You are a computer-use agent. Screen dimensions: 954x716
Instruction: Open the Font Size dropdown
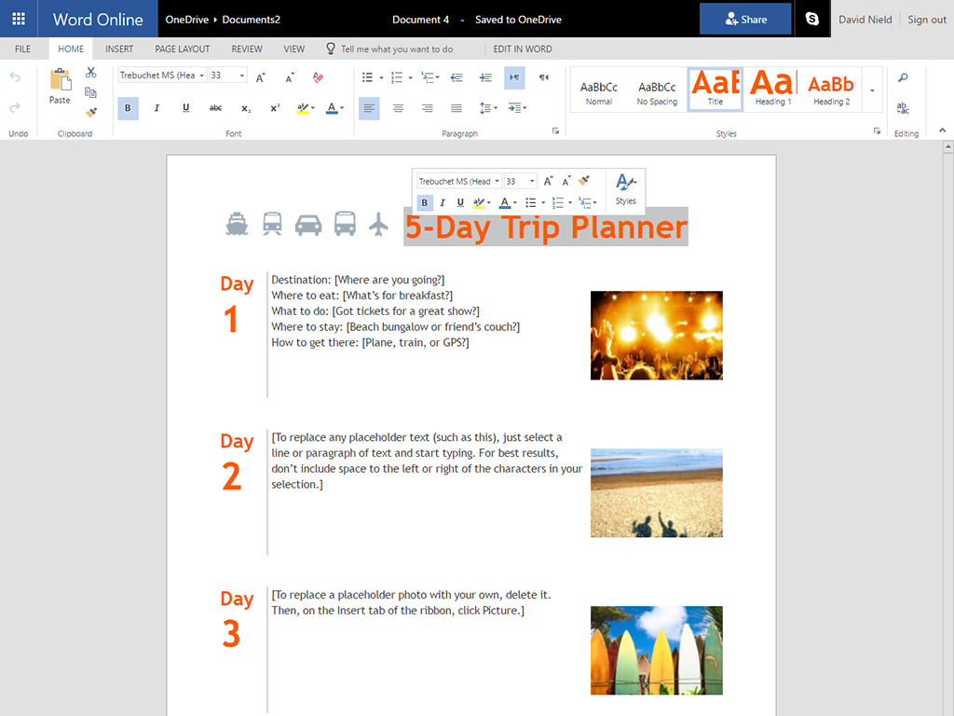pyautogui.click(x=242, y=75)
